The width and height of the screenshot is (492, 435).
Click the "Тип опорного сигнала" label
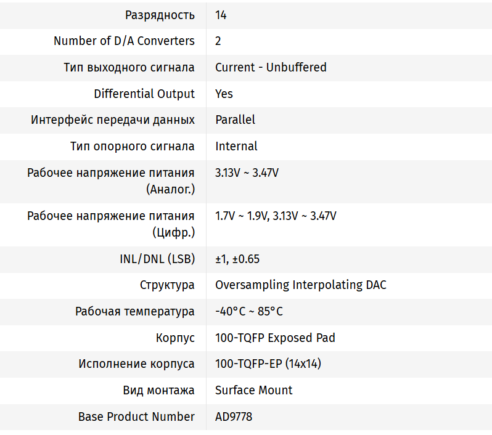click(133, 146)
